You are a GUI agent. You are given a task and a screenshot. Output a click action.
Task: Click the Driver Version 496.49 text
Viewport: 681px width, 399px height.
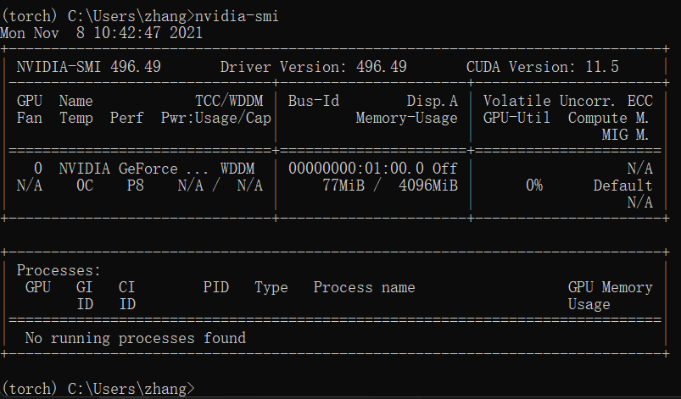tap(313, 67)
